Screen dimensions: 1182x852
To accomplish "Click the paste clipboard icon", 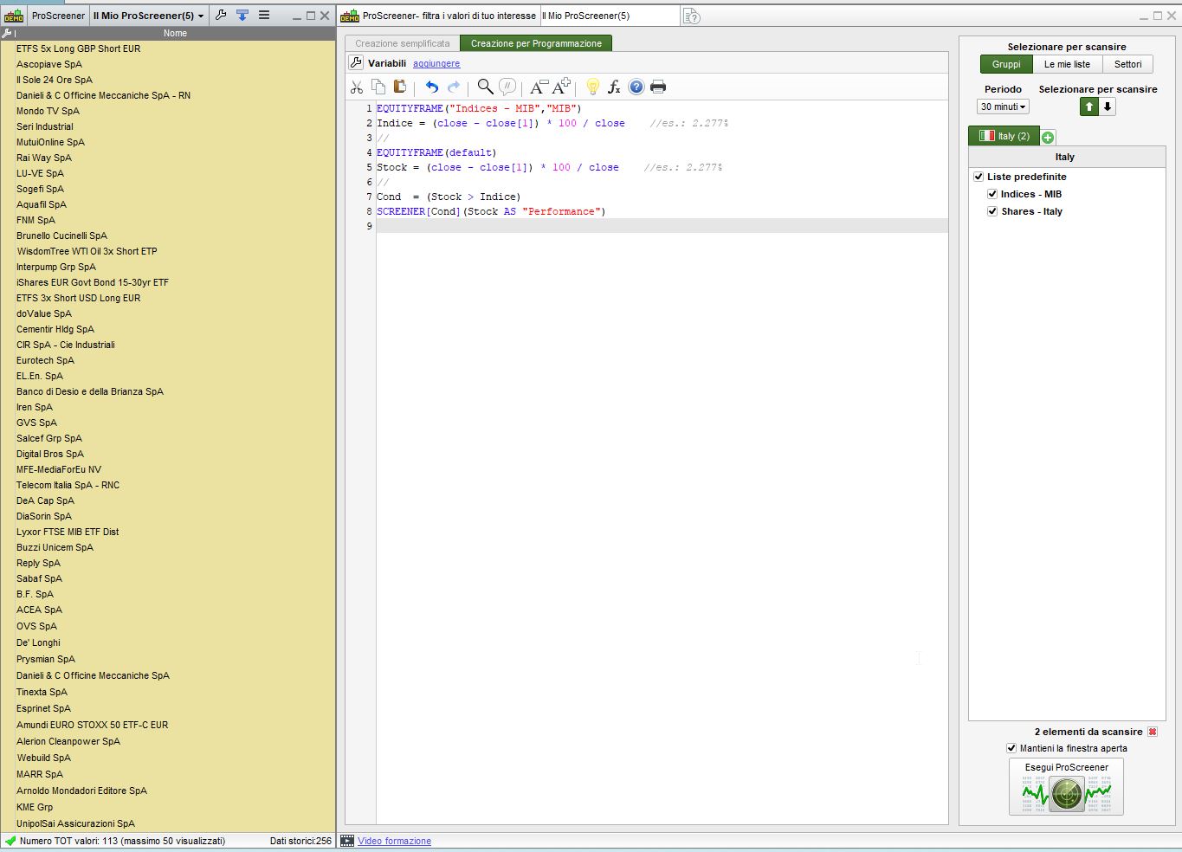I will click(x=399, y=87).
